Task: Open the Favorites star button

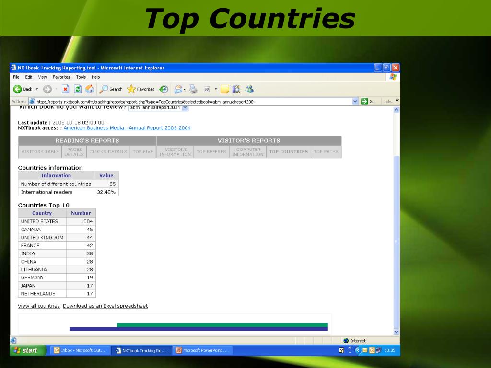Action: [140, 89]
